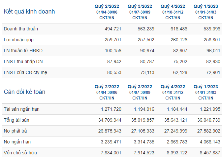Click the 'Doanh thu thuần' row label

click(x=21, y=29)
